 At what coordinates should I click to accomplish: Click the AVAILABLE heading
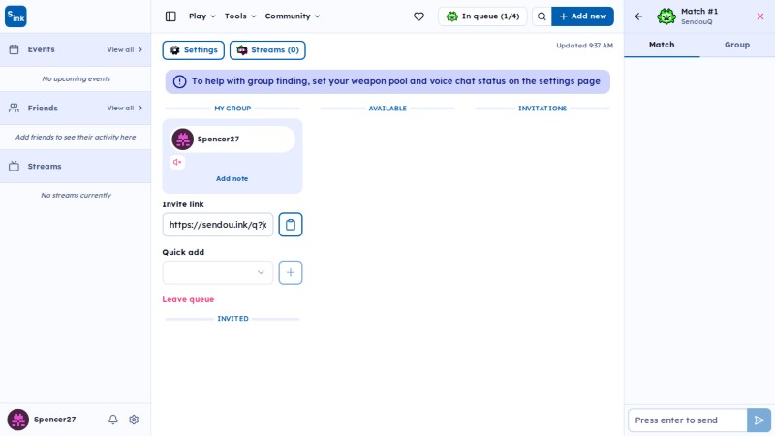tap(387, 109)
